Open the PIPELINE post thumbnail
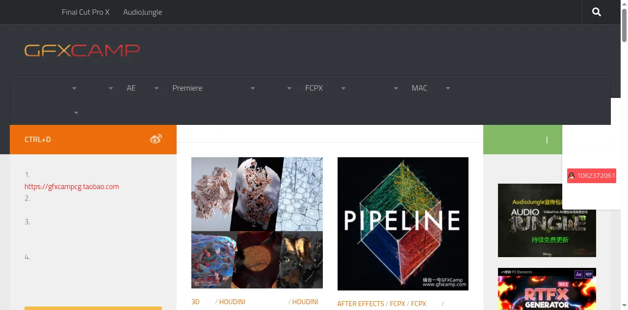Image resolution: width=628 pixels, height=310 pixels. click(x=403, y=224)
